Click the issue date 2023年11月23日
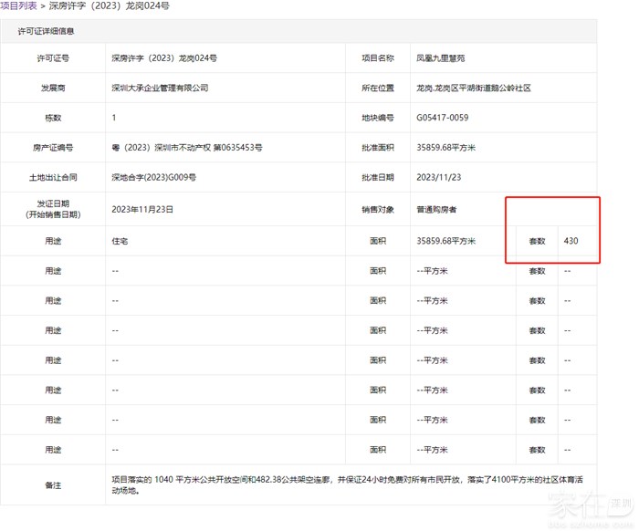The height and width of the screenshot is (531, 639). [x=142, y=209]
